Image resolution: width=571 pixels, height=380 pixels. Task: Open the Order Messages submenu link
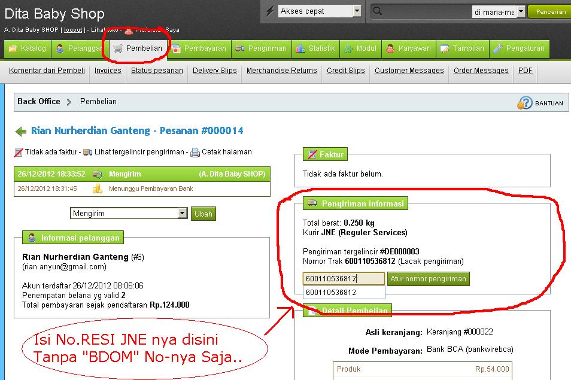(481, 70)
